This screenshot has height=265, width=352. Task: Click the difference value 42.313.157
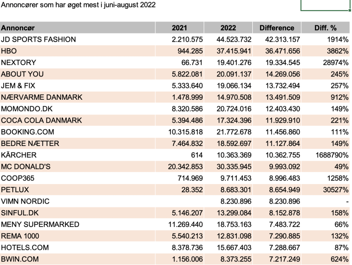click(x=283, y=39)
